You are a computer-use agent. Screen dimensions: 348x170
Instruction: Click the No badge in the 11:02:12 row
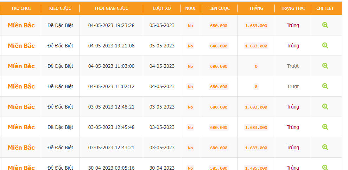click(x=190, y=87)
